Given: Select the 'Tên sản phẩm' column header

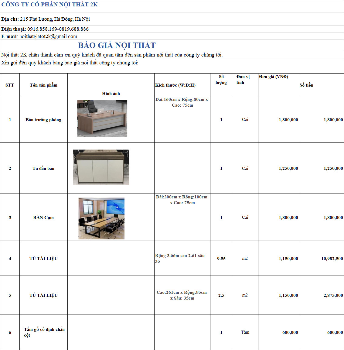Looking at the screenshot, I should coord(43,85).
